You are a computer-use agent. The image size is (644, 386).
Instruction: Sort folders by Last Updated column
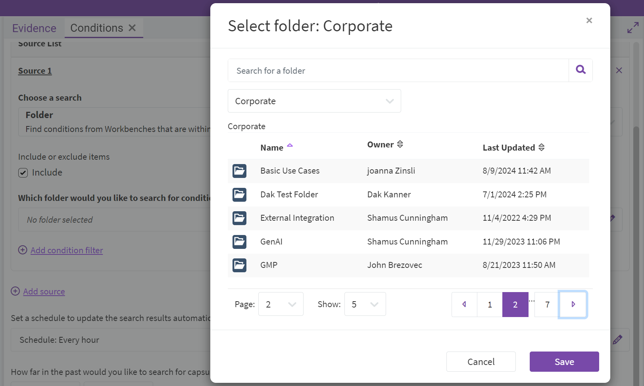click(541, 147)
